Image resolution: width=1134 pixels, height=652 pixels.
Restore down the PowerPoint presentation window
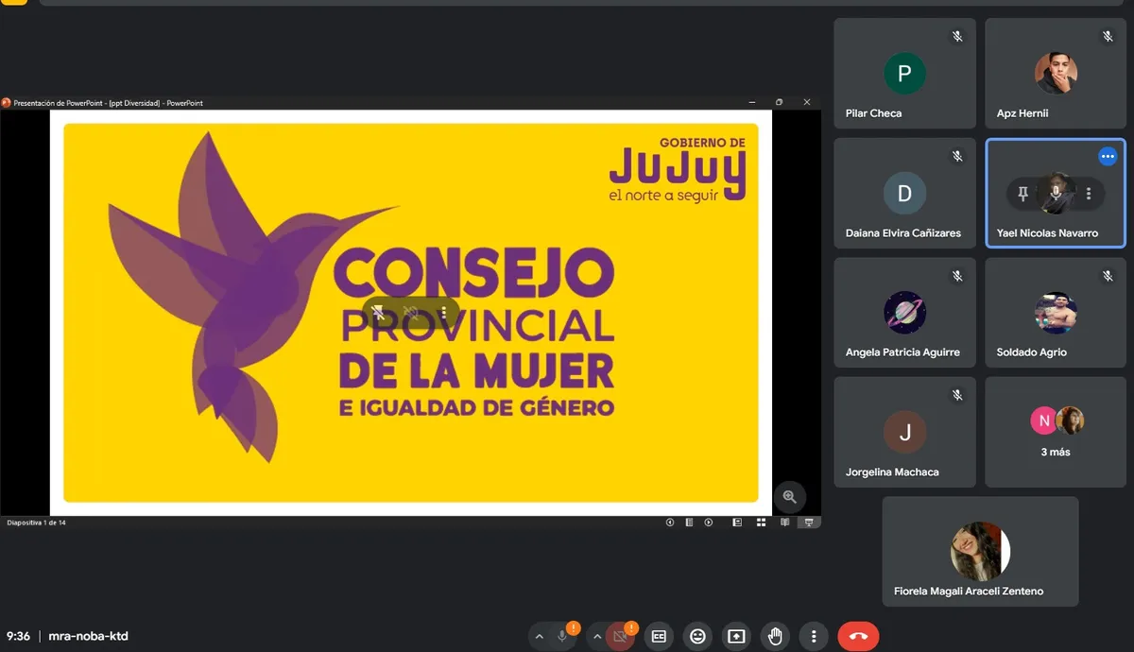click(779, 102)
